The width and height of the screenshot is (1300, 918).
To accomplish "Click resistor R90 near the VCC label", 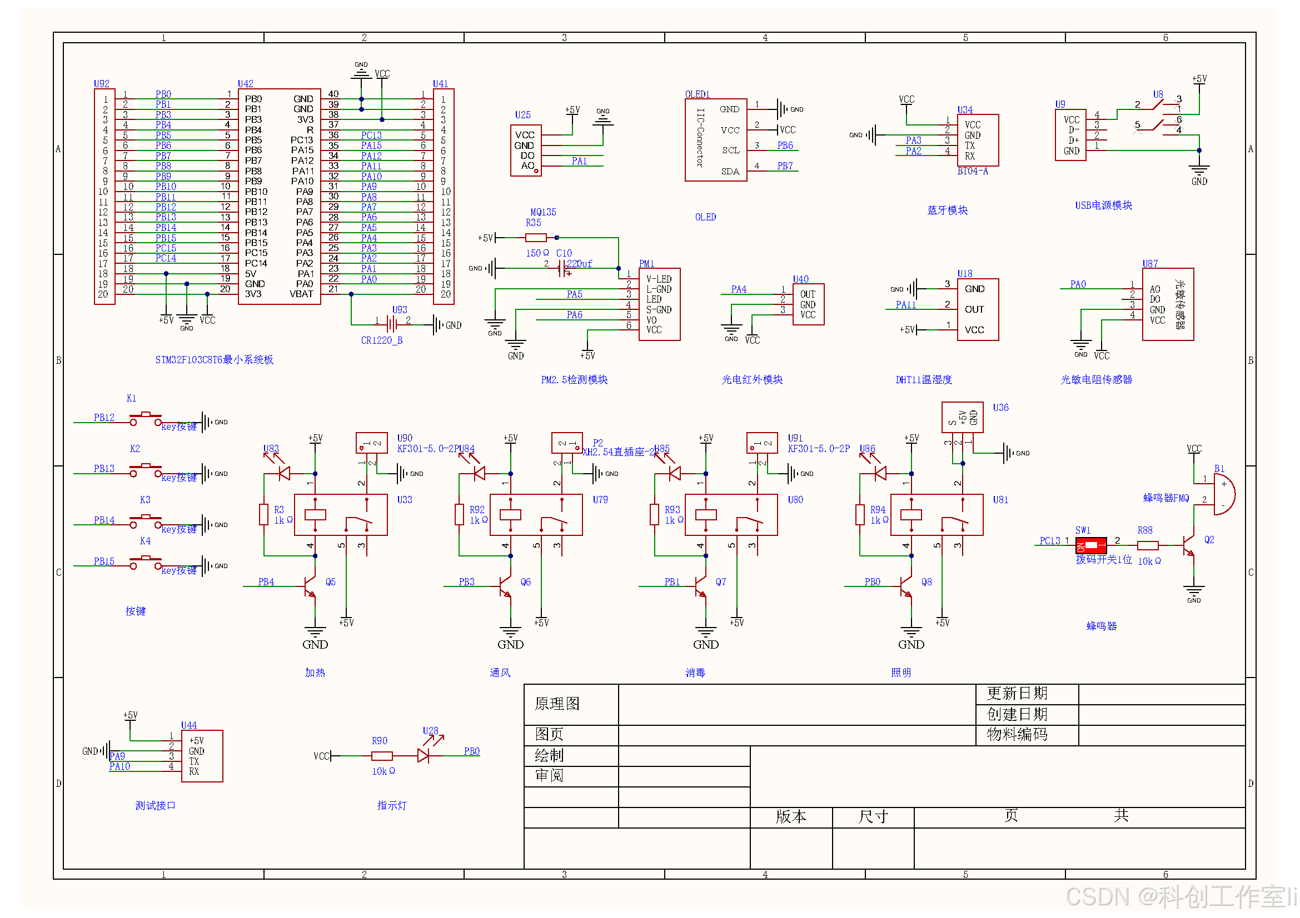I will (x=382, y=756).
